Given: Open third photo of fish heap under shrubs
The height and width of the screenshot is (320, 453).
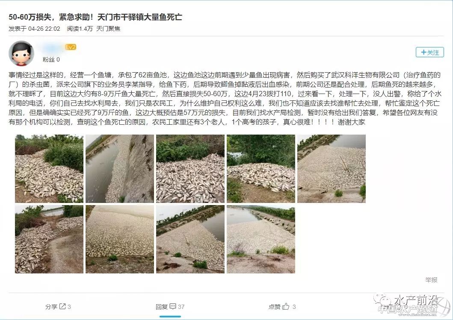Looking at the screenshot, I should click(190, 168).
